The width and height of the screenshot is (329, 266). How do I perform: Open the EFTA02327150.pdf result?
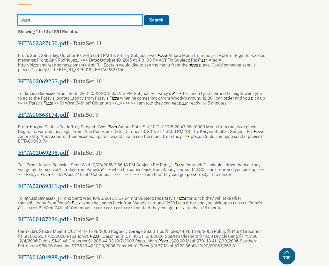(x=43, y=43)
